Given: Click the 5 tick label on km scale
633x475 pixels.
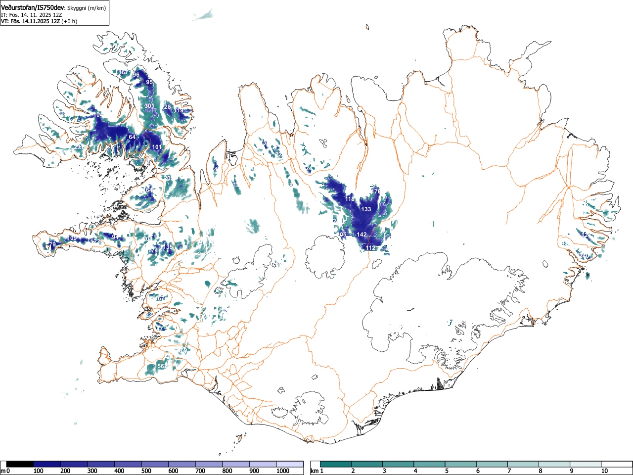Looking at the screenshot, I should pyautogui.click(x=447, y=471).
